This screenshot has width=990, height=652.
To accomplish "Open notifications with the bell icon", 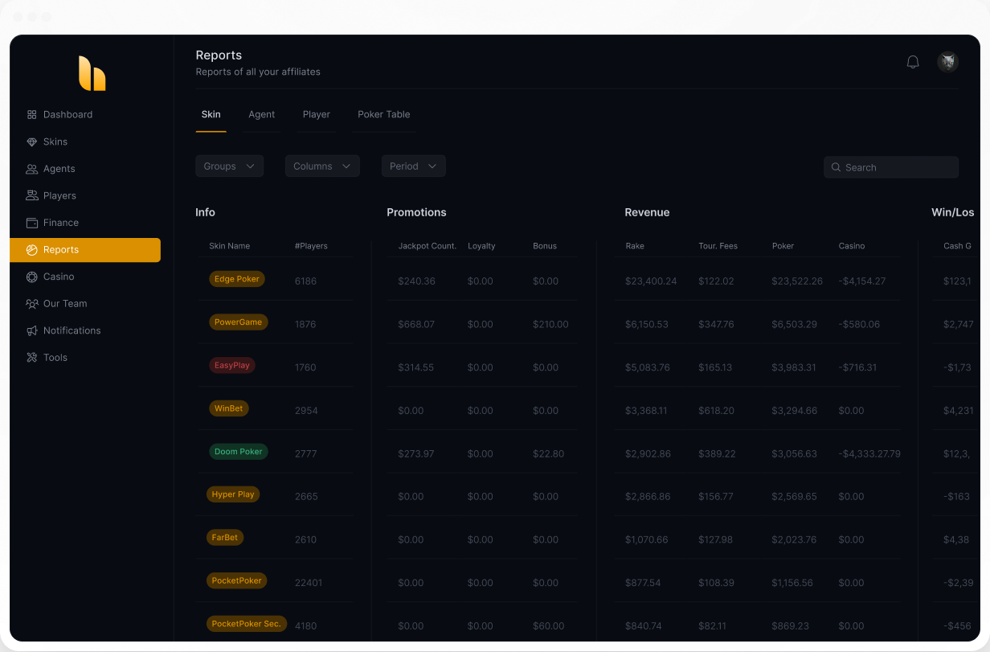I will [913, 62].
